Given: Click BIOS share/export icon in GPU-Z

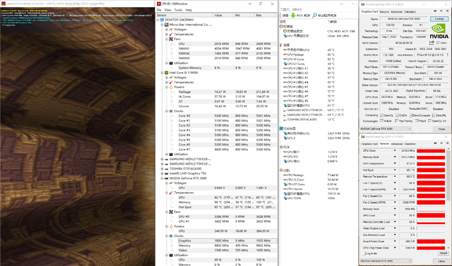Looking at the screenshot, I should click(x=432, y=43).
